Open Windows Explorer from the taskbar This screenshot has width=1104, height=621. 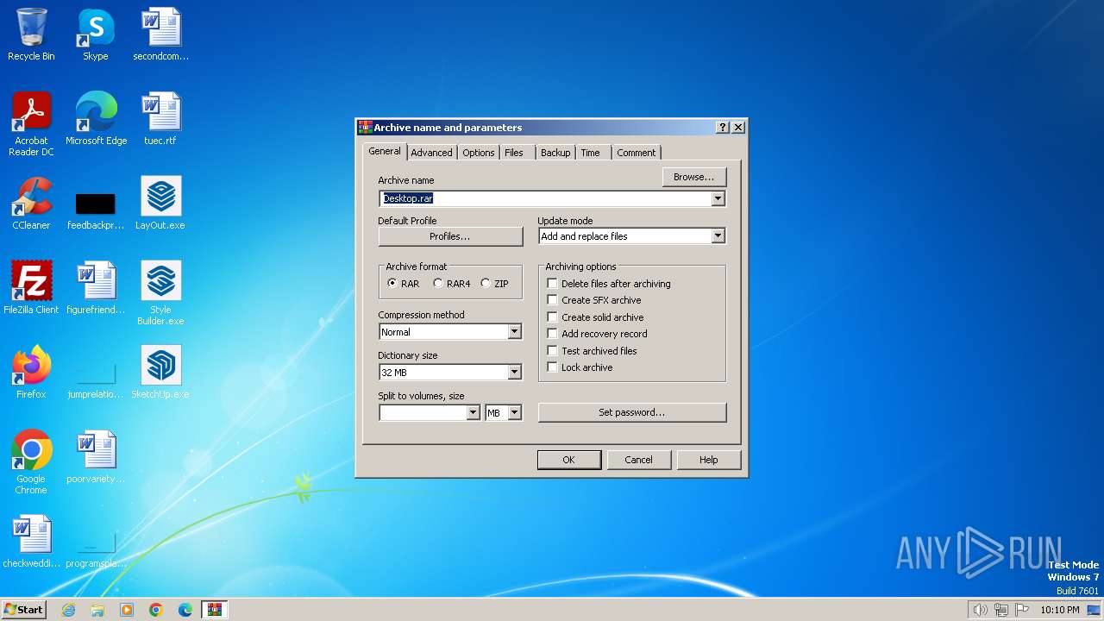pyautogui.click(x=97, y=610)
